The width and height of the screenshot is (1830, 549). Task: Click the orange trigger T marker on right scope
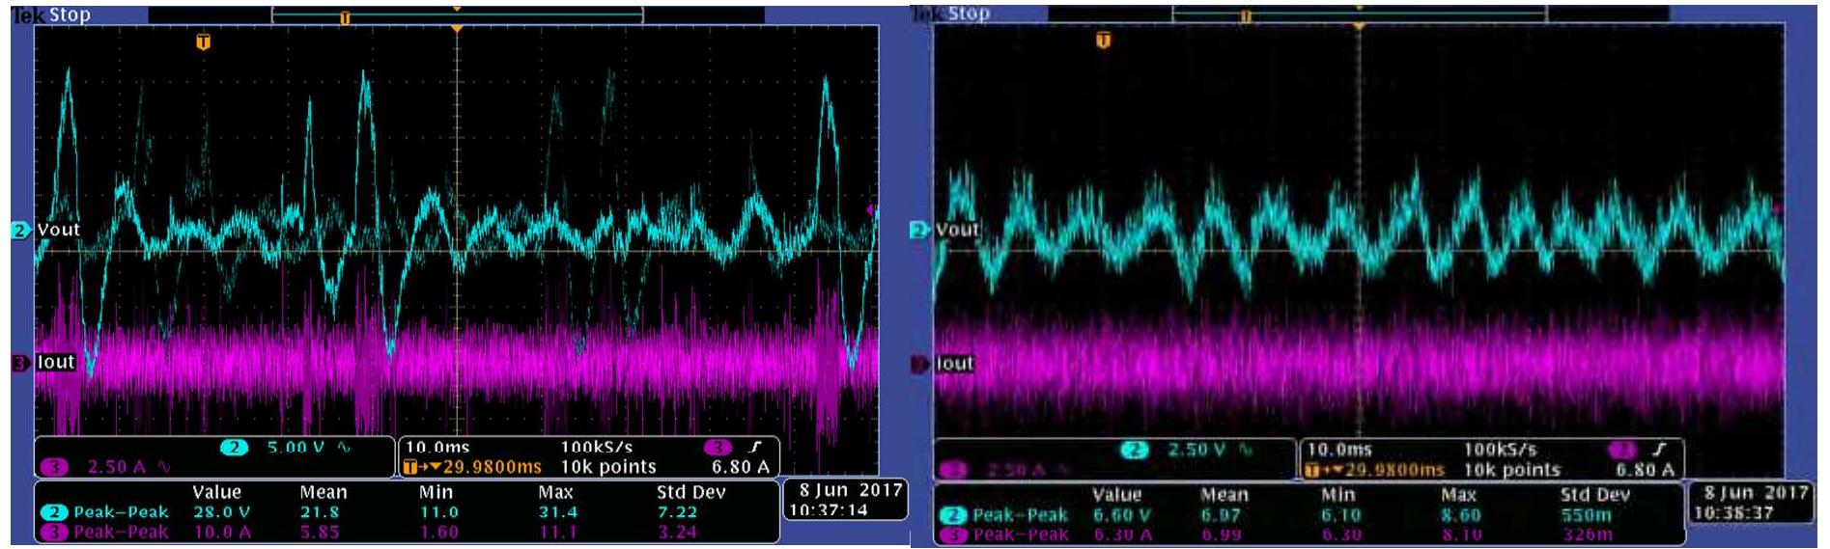1103,40
